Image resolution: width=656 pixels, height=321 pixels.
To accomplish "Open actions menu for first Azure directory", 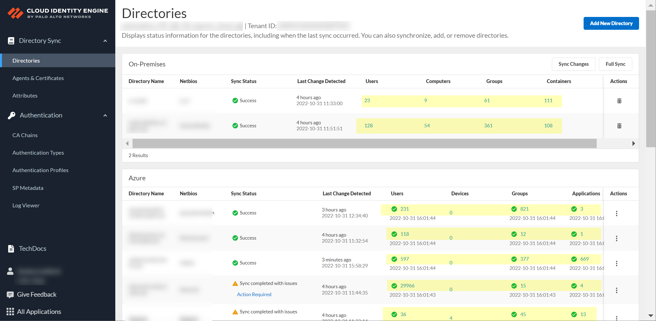I will [x=616, y=213].
